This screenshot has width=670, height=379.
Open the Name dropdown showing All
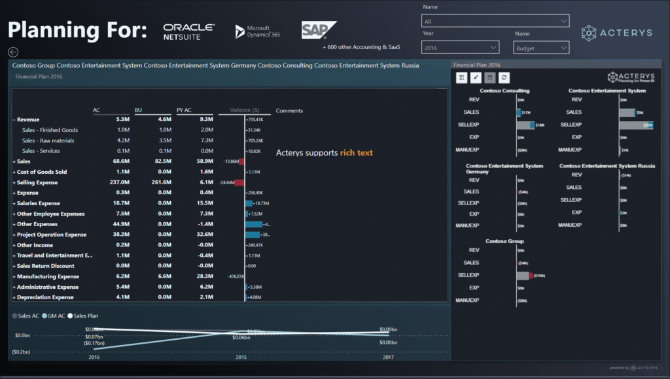point(495,22)
